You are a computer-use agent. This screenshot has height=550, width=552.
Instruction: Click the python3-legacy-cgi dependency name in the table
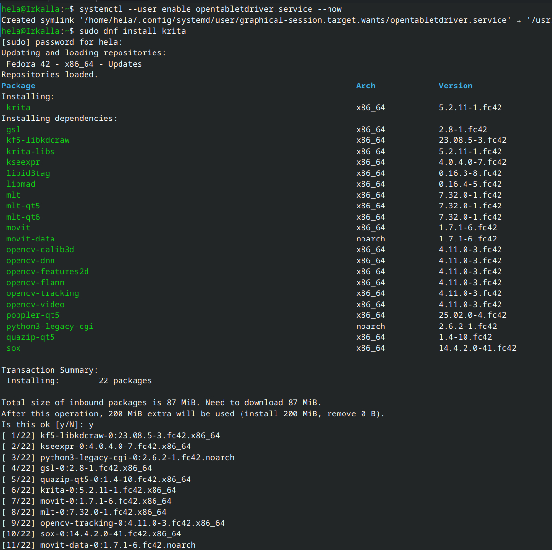50,327
